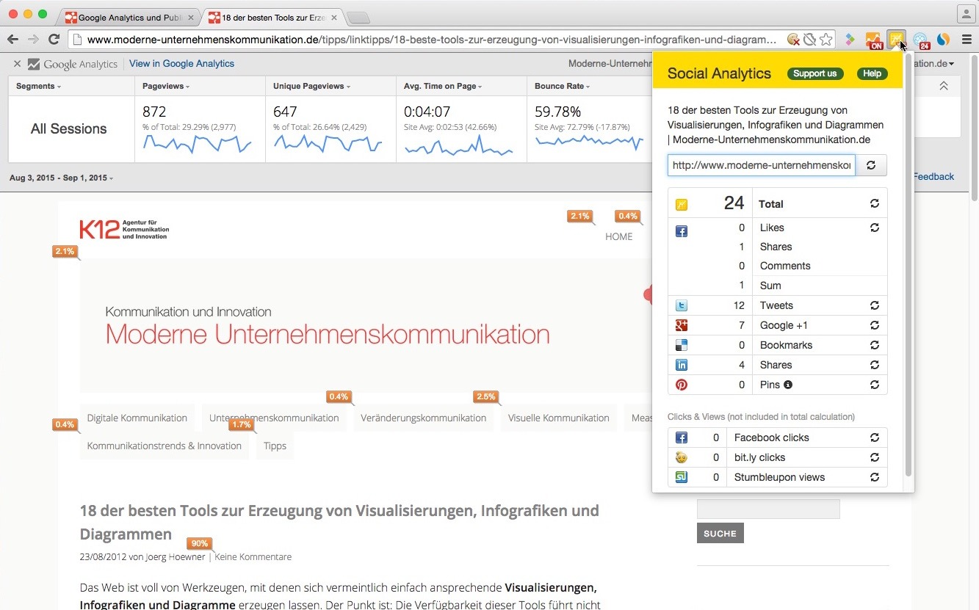Viewport: 979px width, 610px height.
Task: Refresh the Pins count
Action: tap(874, 385)
